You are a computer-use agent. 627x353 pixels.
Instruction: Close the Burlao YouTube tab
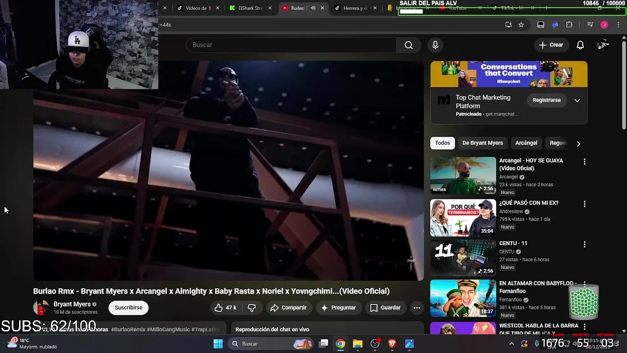coord(322,8)
